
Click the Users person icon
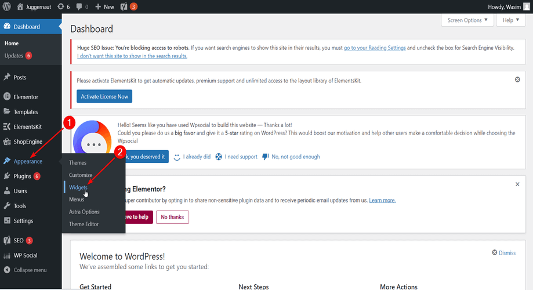7,191
